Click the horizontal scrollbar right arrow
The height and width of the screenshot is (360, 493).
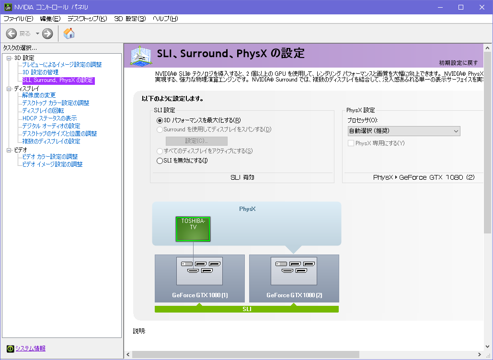tap(480, 355)
